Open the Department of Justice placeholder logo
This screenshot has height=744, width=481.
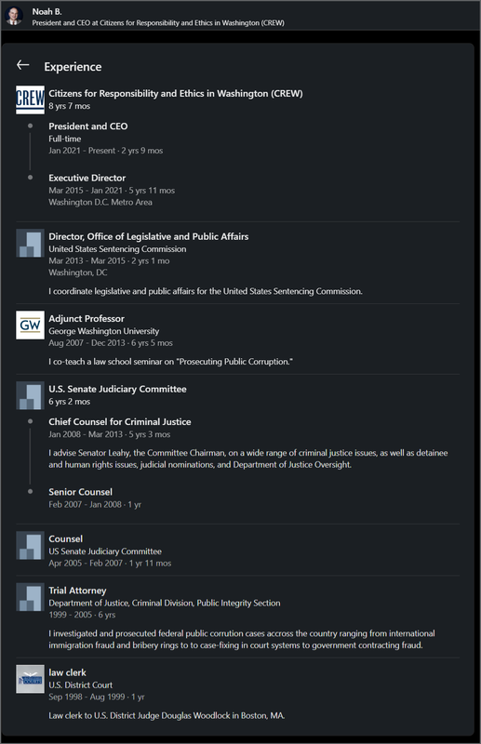(30, 597)
